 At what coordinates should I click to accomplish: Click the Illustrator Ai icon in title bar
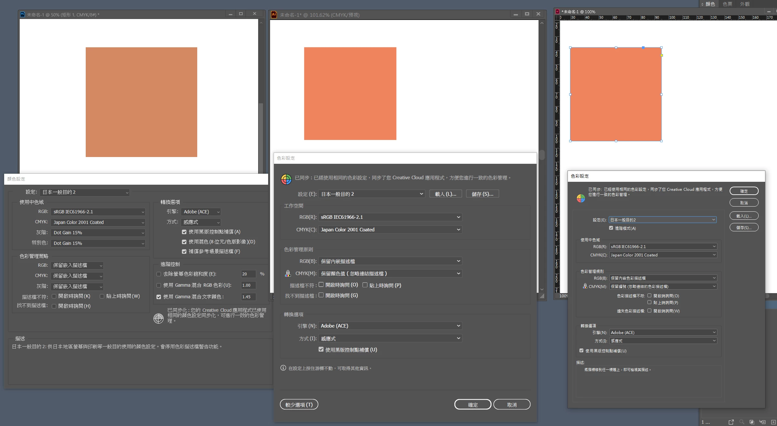coord(274,14)
